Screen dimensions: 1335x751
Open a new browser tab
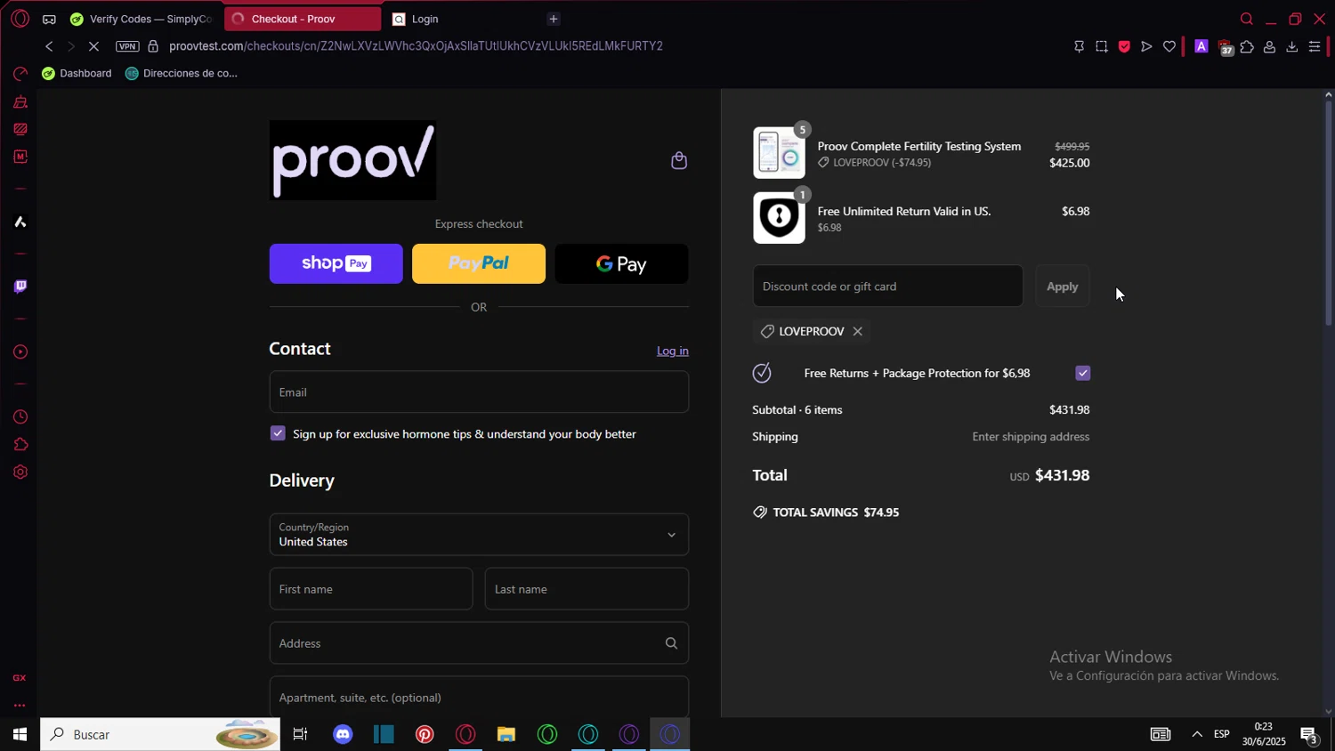554,19
